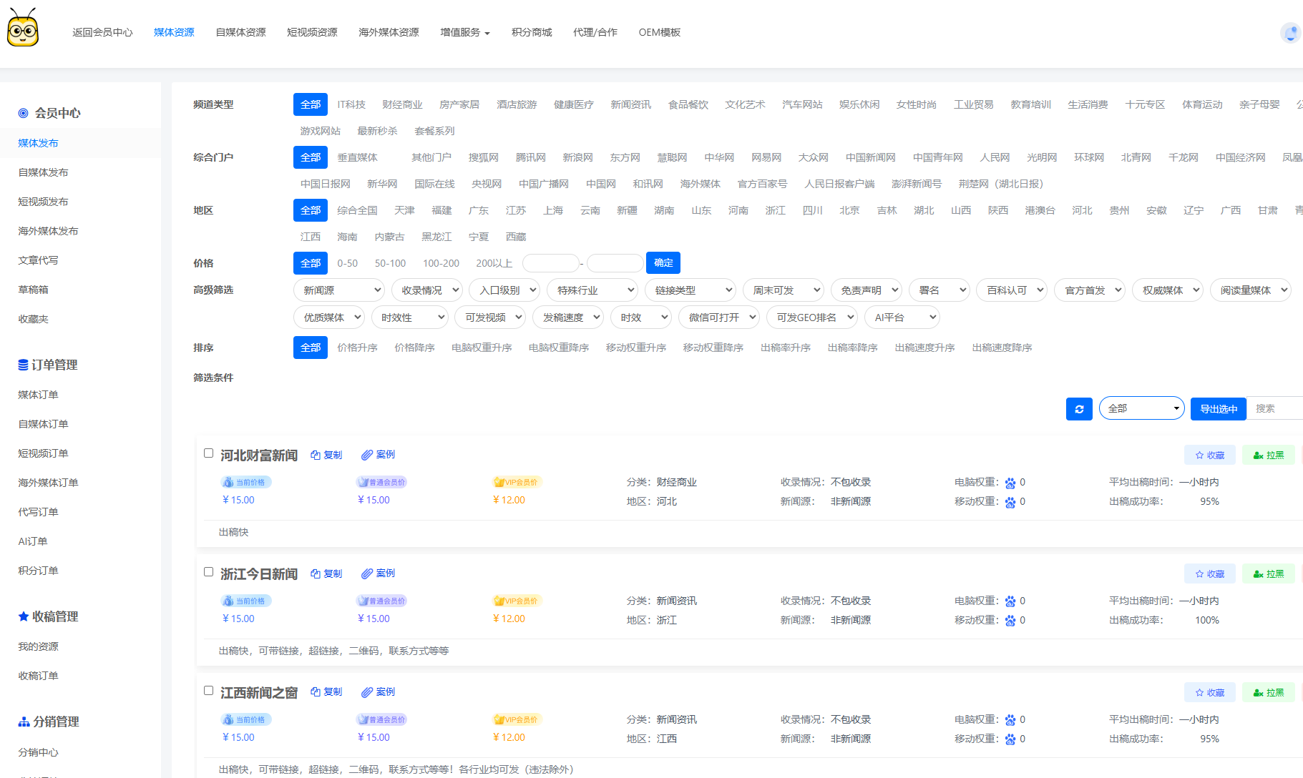Viewport: 1303px width, 778px height.
Task: Expand the 收录情况 filter dropdown
Action: coord(427,290)
